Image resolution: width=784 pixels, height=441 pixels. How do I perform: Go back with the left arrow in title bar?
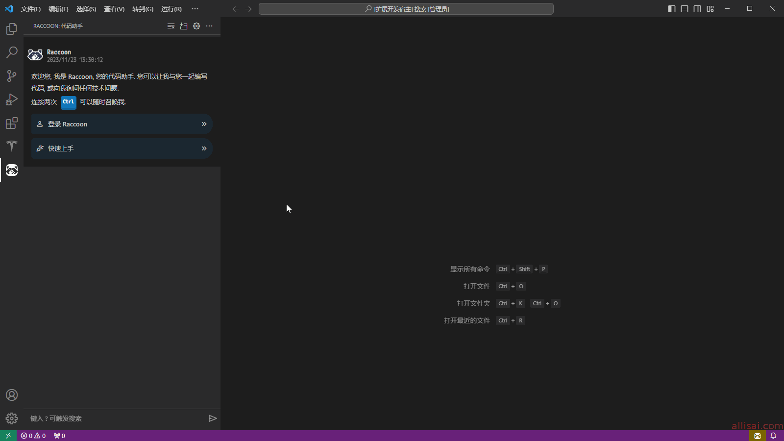pos(236,9)
